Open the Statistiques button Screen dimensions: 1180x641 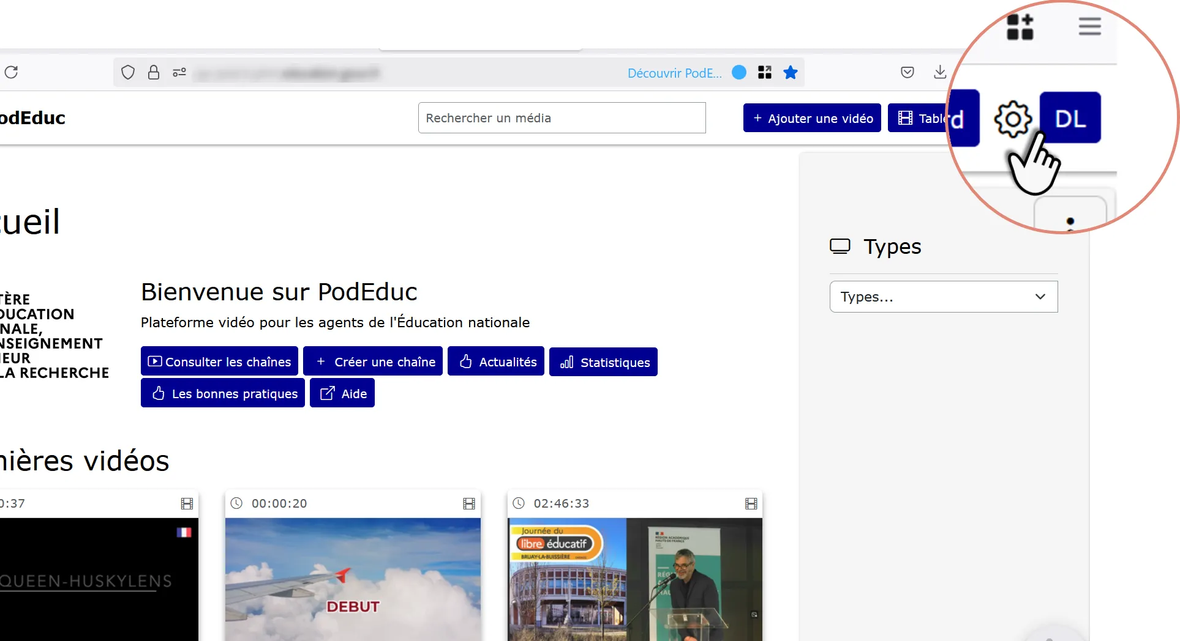603,362
